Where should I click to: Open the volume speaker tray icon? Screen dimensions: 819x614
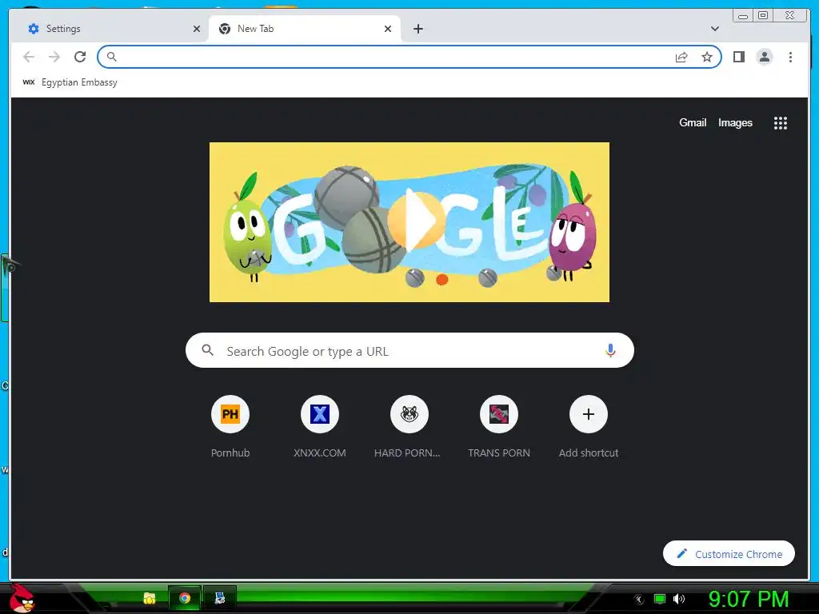[678, 599]
